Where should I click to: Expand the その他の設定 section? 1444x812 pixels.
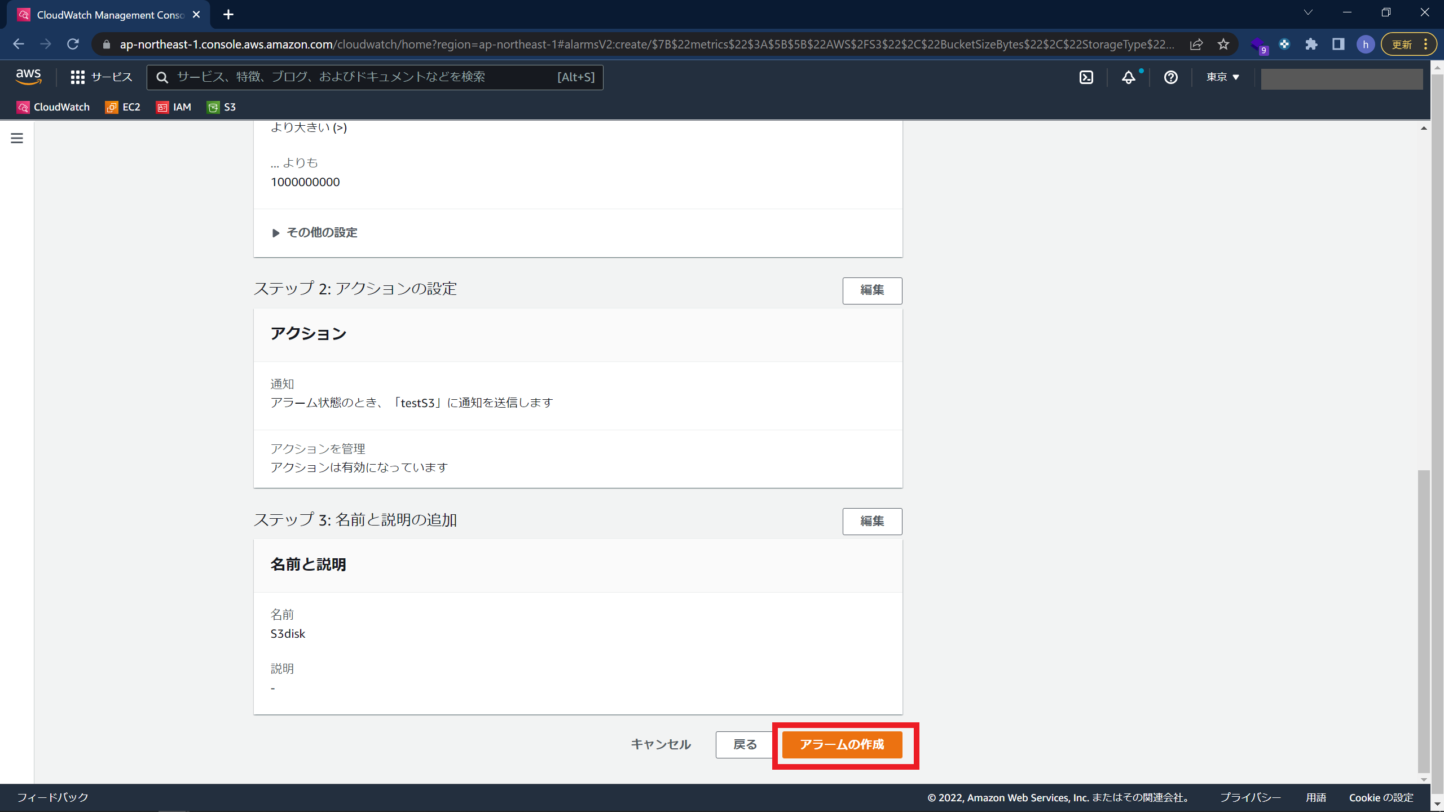pyautogui.click(x=315, y=233)
